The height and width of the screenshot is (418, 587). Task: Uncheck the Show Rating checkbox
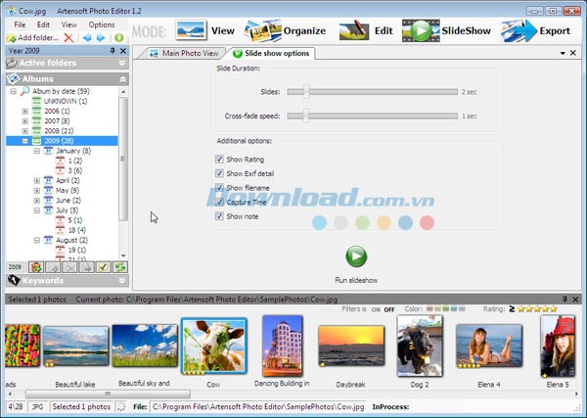point(219,159)
